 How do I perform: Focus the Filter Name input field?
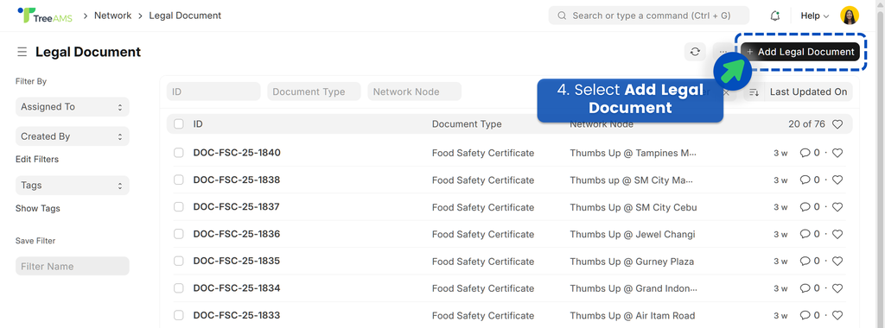coord(73,266)
